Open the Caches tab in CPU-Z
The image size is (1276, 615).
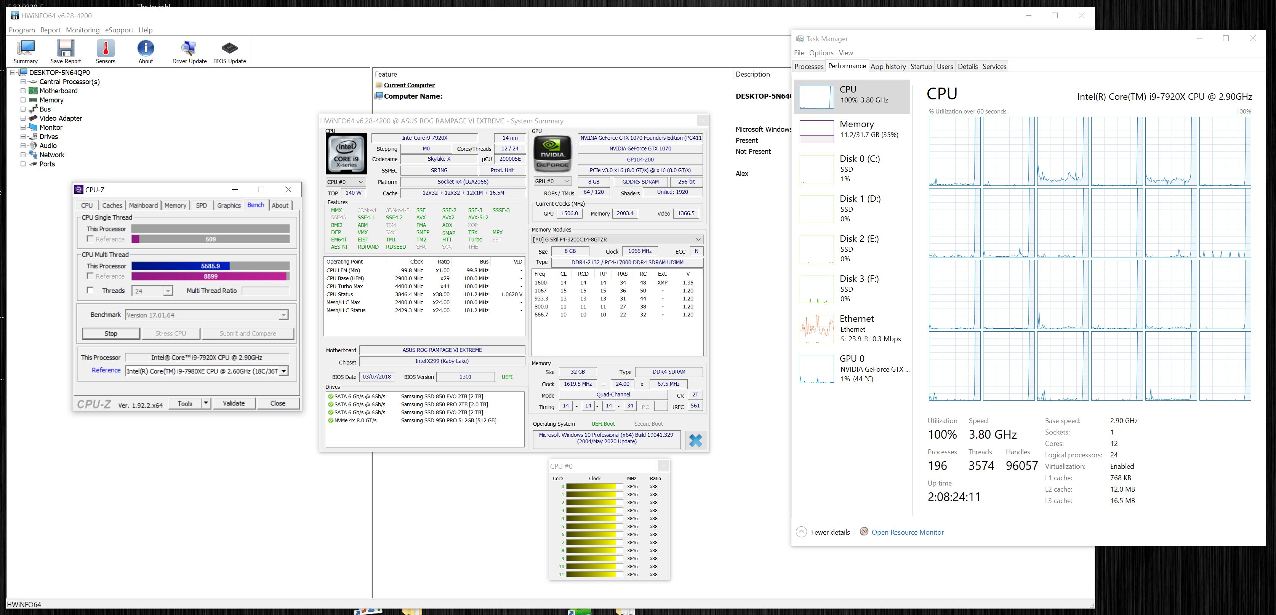(112, 205)
